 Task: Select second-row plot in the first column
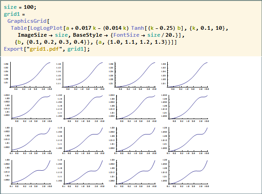coord(28,108)
